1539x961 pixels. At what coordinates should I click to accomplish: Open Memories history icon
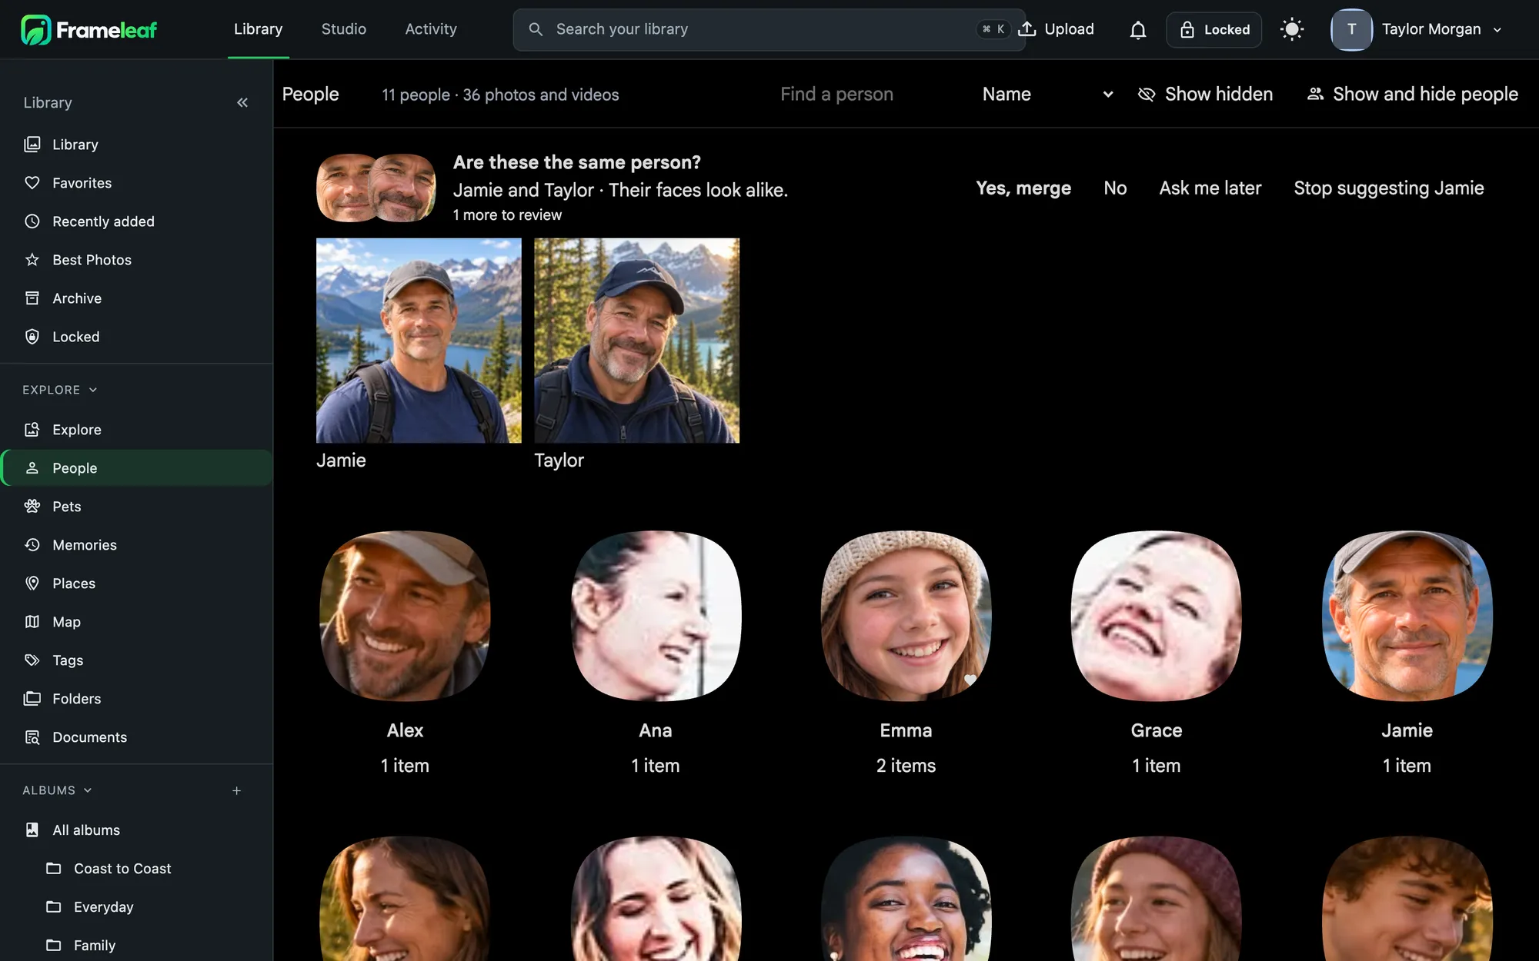[32, 545]
